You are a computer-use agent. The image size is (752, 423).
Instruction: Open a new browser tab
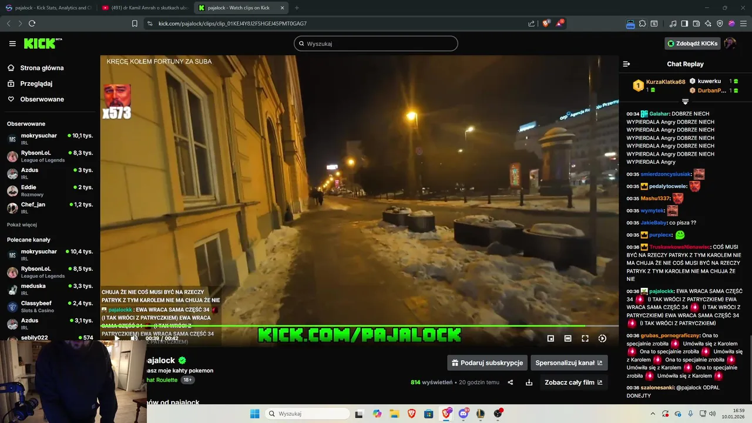297,8
